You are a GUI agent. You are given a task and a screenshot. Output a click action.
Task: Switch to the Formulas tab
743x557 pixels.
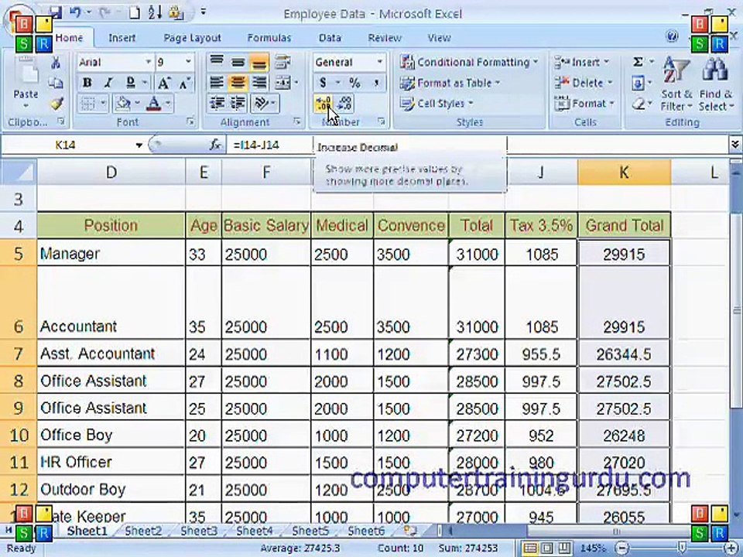(269, 38)
